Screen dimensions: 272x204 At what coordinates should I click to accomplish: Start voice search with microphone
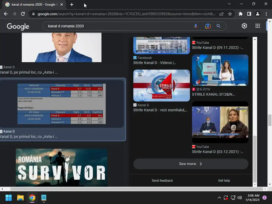point(196,26)
